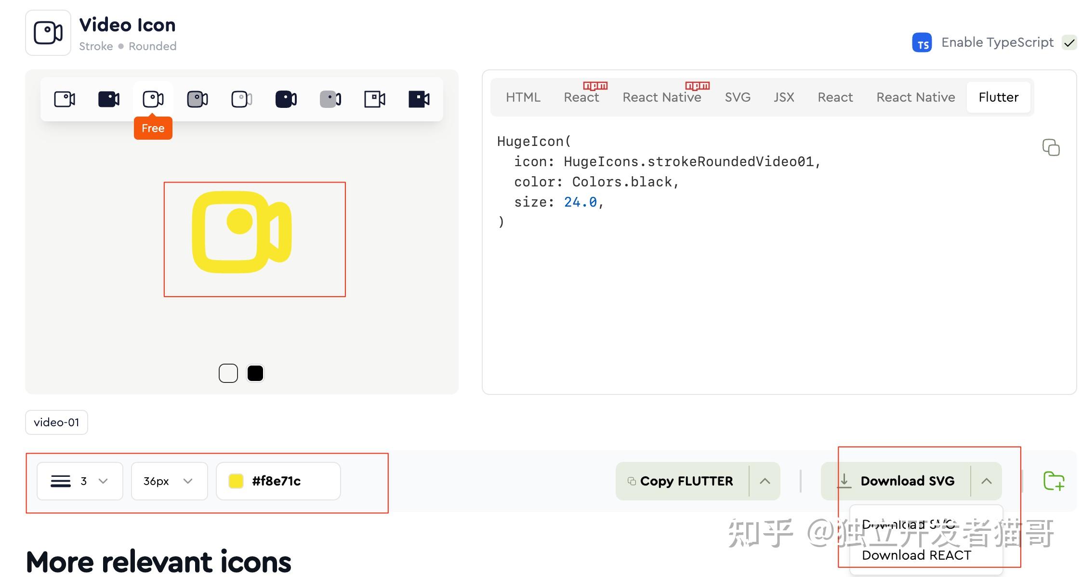Screen dimensions: 1082x577
Task: Open the stroke width dropdown showing 3
Action: click(79, 481)
